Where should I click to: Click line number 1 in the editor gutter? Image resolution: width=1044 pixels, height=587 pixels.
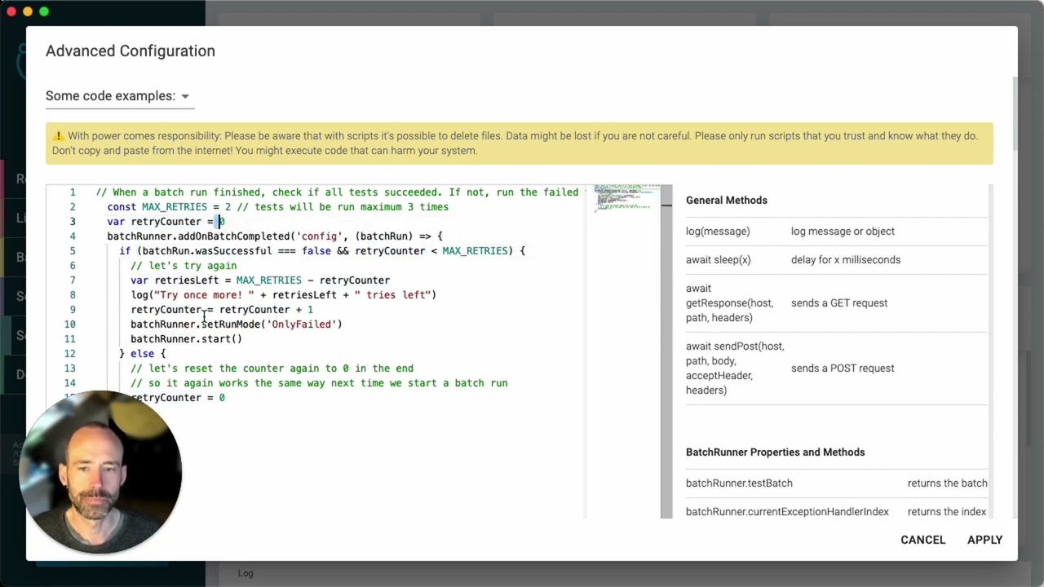pos(73,192)
